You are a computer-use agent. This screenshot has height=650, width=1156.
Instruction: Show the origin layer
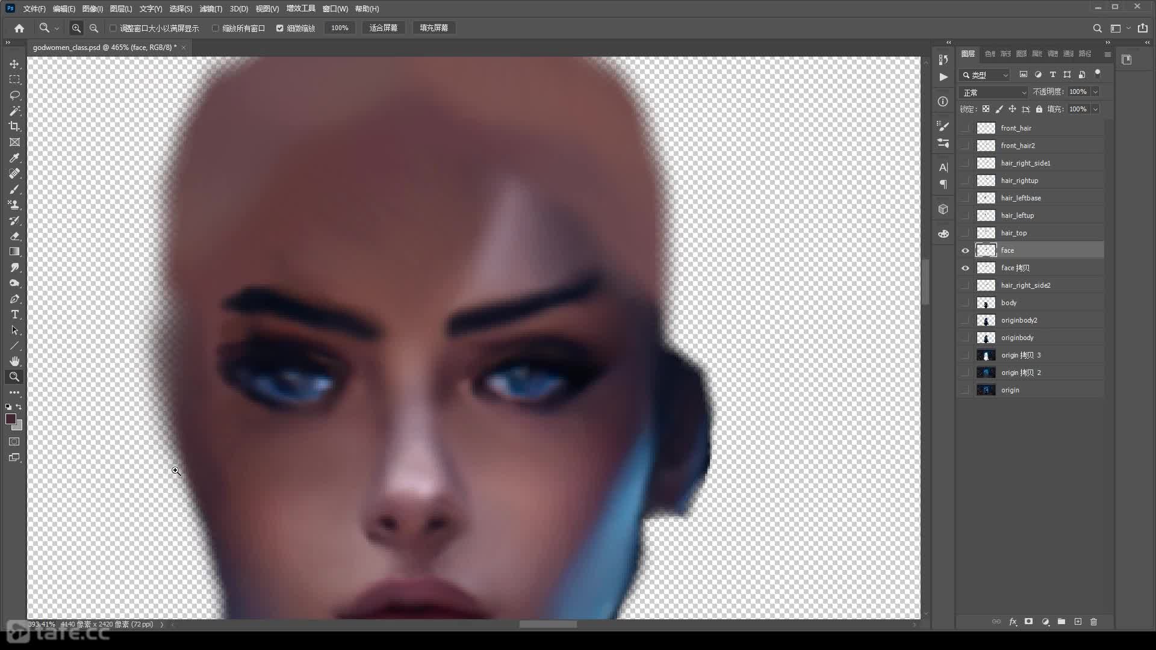pyautogui.click(x=965, y=390)
